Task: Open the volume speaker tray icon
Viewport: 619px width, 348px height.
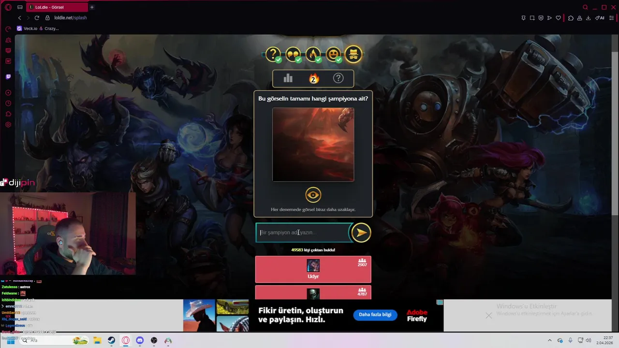Action: click(x=589, y=340)
